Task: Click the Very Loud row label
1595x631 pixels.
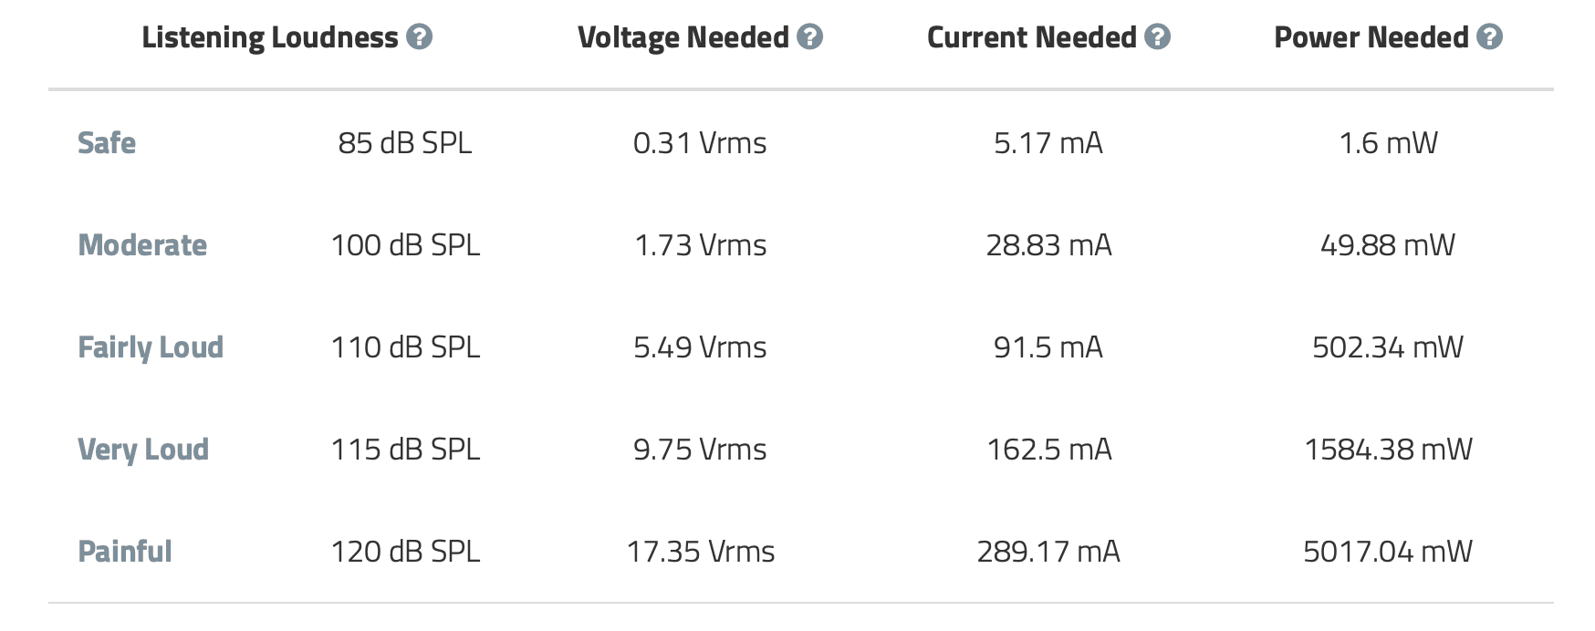Action: (143, 450)
